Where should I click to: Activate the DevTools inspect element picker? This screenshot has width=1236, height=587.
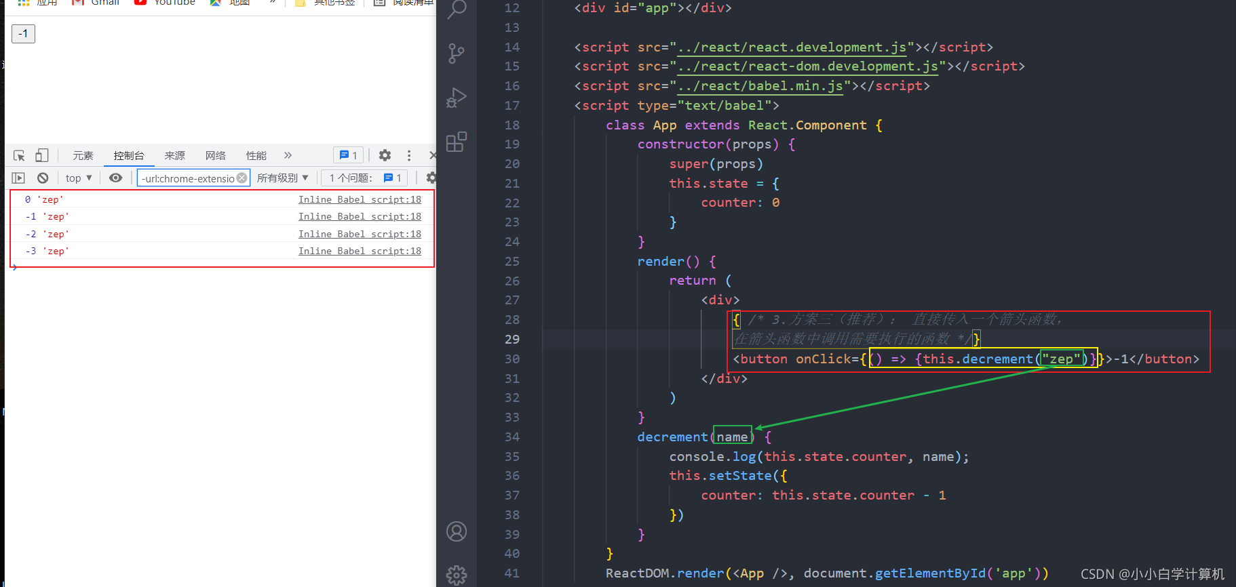[x=19, y=155]
